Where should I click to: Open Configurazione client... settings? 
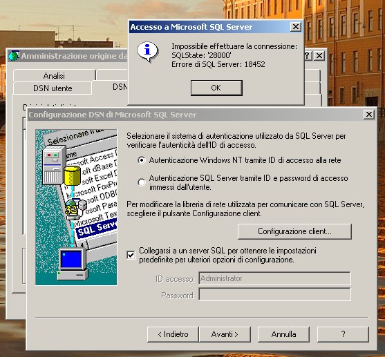pyautogui.click(x=294, y=231)
